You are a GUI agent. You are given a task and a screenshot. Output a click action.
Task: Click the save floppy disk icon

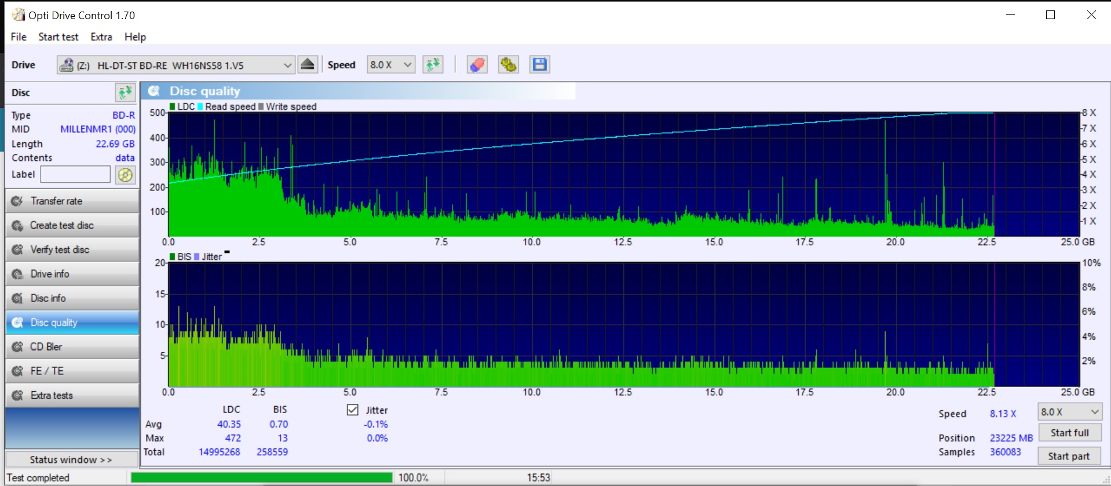540,65
